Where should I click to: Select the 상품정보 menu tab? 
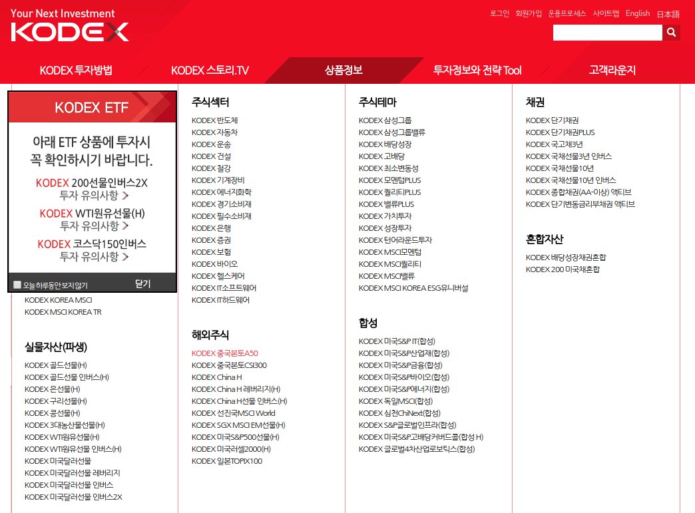(344, 70)
